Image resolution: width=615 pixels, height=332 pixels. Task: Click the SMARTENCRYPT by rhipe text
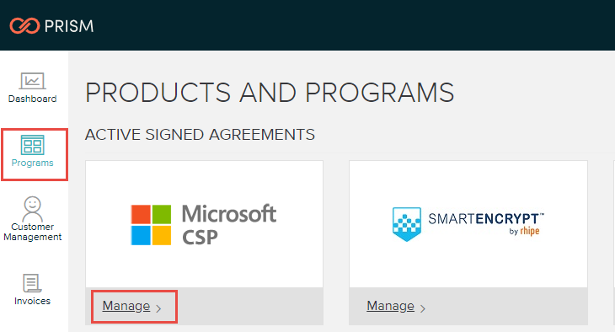tap(486, 223)
